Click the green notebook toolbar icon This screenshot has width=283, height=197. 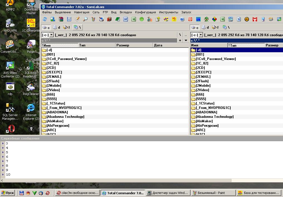tap(118, 19)
